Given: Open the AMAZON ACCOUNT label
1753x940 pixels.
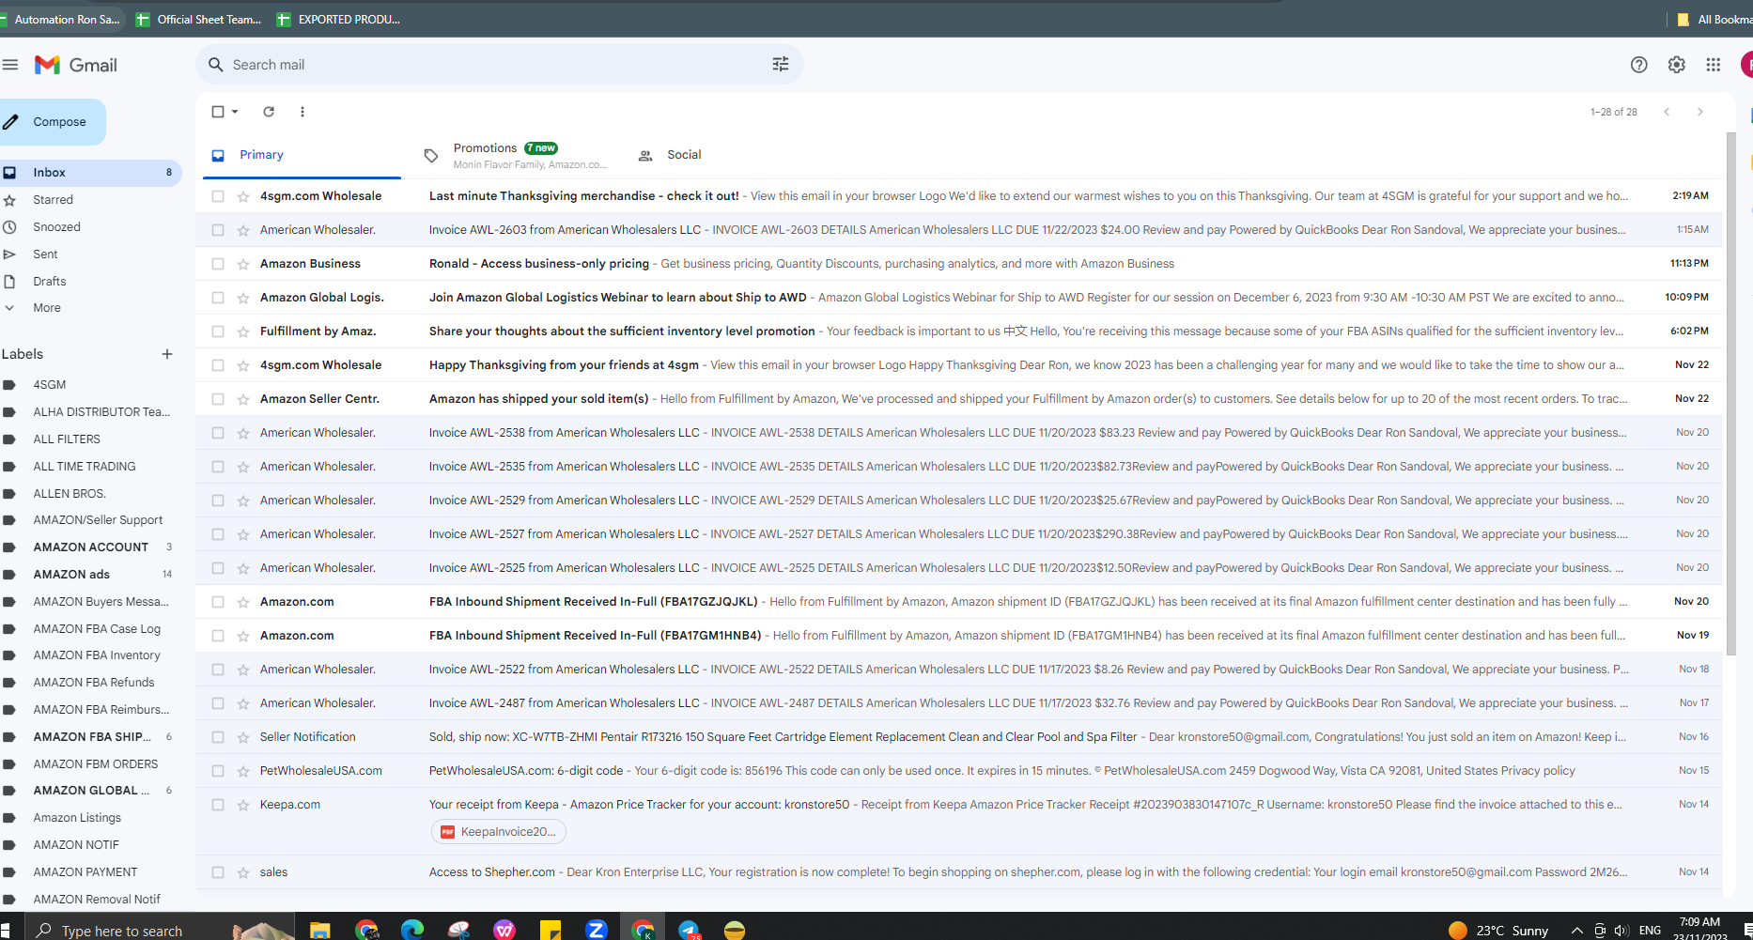Looking at the screenshot, I should point(91,547).
